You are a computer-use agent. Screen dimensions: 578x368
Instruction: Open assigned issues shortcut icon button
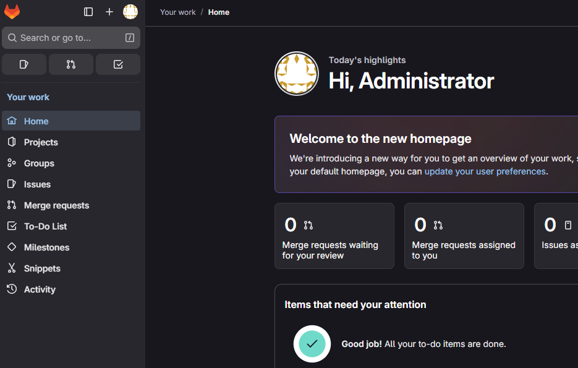[x=24, y=64]
